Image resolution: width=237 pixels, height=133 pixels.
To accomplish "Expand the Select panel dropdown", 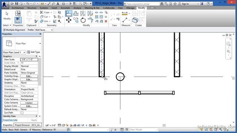I will (x=7, y=25).
